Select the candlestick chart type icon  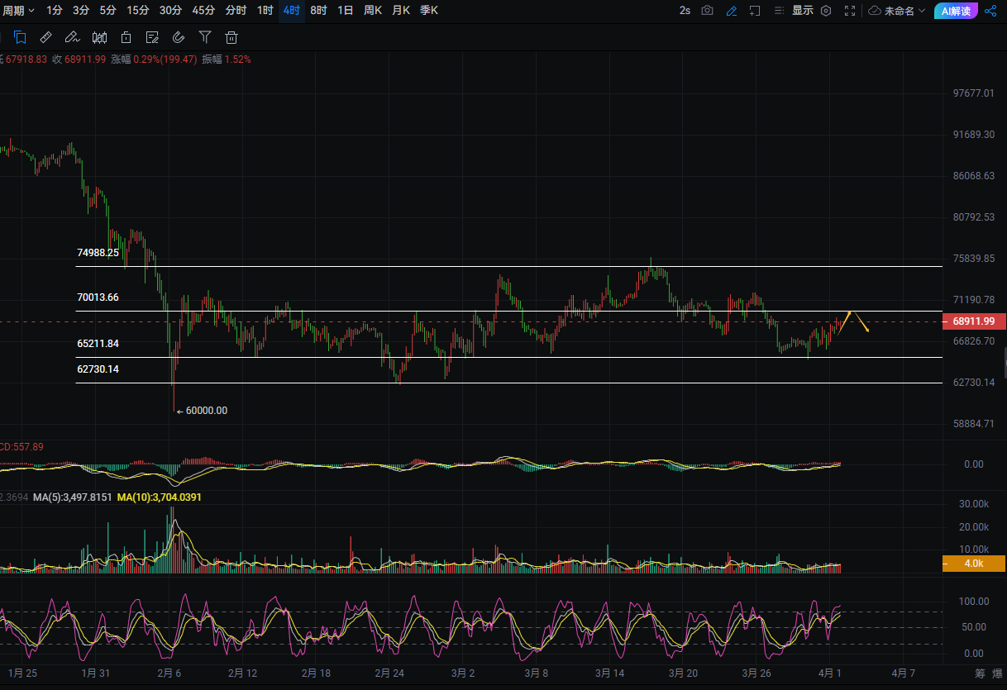[x=99, y=37]
